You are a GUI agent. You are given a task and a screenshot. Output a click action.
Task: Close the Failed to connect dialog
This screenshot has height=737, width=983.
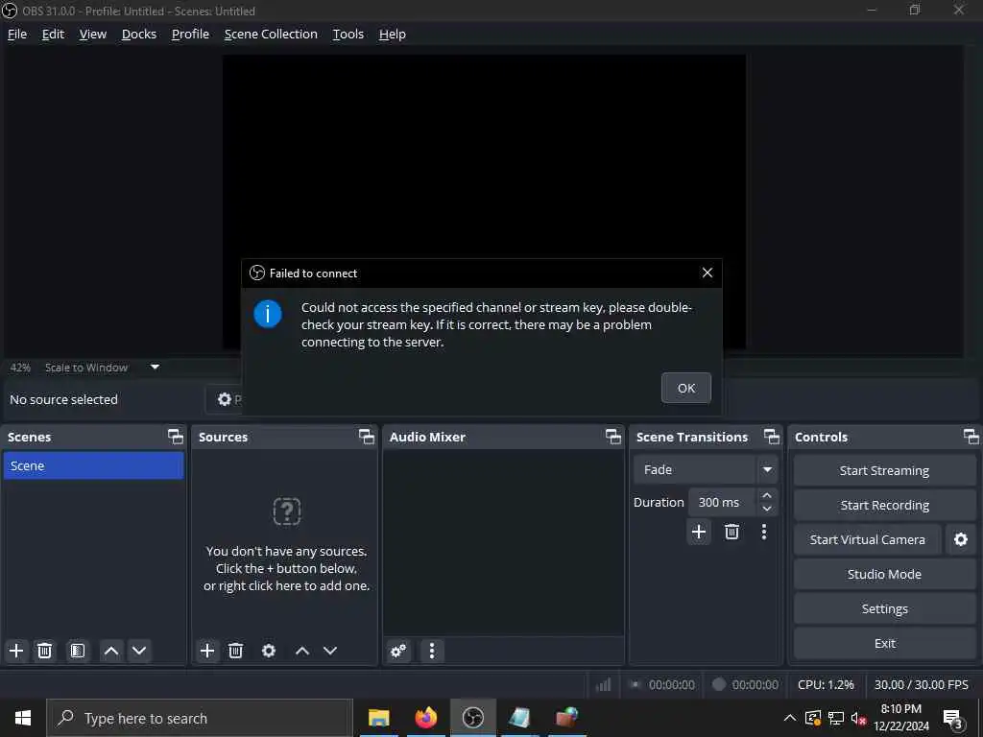707,273
